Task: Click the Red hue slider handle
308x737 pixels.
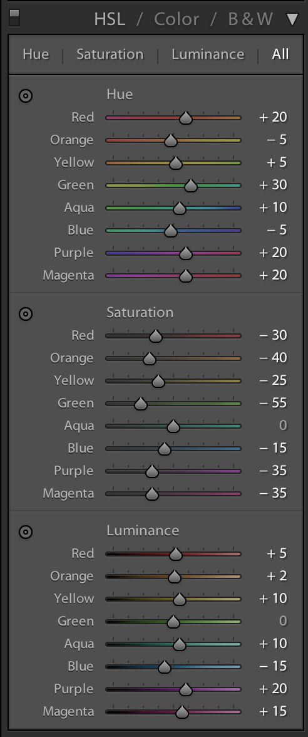Action: (x=186, y=118)
